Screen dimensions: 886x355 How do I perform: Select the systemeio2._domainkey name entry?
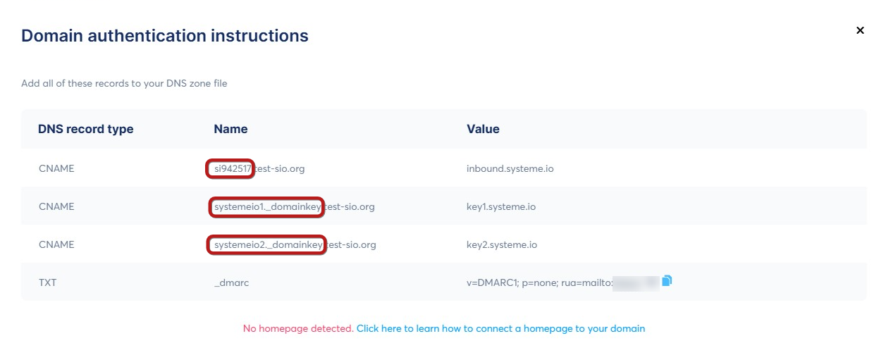[x=268, y=245]
